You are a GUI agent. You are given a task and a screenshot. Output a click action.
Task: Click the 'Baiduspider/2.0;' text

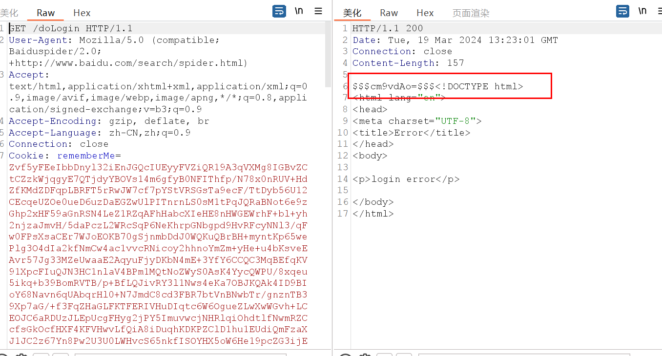point(55,51)
